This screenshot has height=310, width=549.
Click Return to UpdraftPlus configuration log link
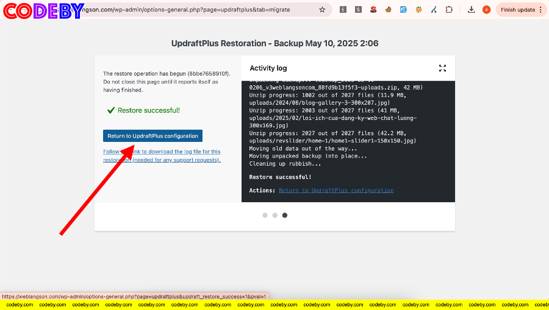tap(336, 191)
